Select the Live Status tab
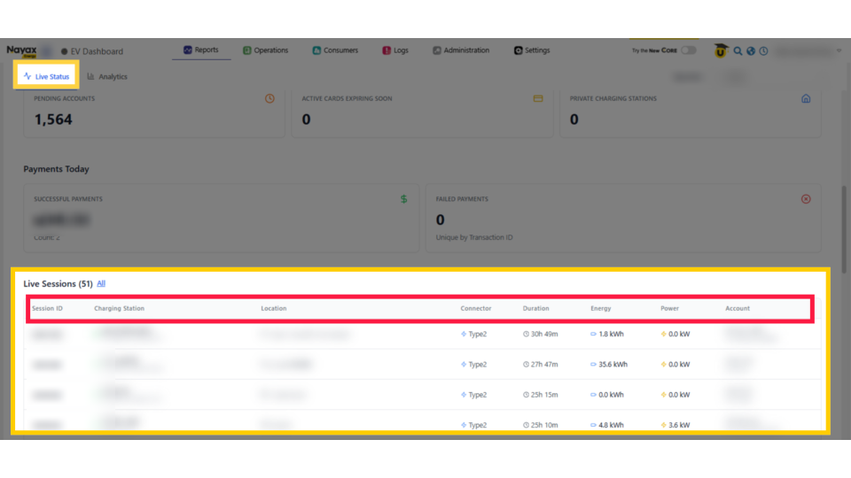 (x=47, y=77)
